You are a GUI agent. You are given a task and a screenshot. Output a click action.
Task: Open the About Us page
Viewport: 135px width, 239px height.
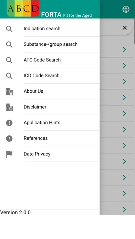50,91
